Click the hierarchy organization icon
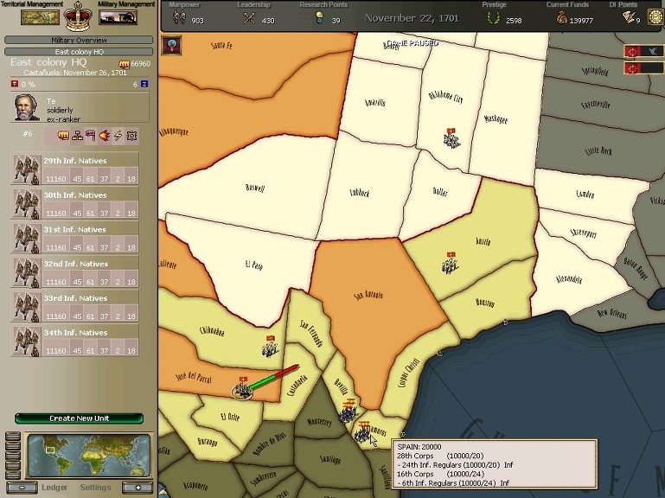Viewport: 665px width, 498px height. click(x=76, y=136)
